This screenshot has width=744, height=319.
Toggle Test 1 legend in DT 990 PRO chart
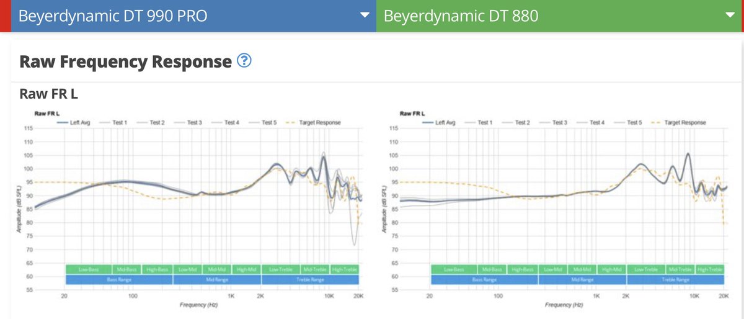tap(112, 123)
